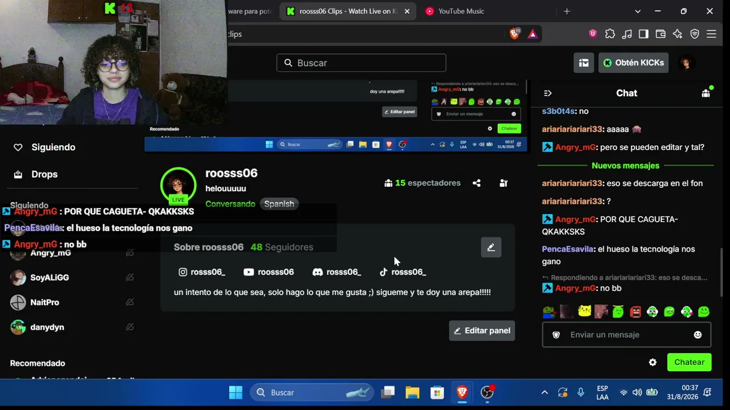Open danydyn channel in sidebar
This screenshot has width=730, height=410.
click(47, 327)
